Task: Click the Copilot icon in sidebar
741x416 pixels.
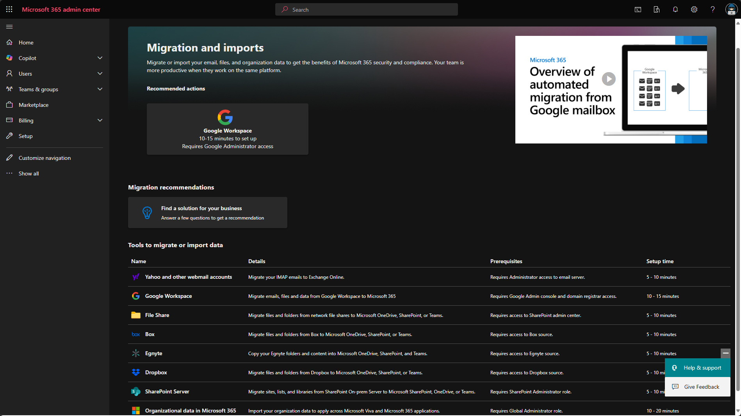Action: [x=9, y=58]
